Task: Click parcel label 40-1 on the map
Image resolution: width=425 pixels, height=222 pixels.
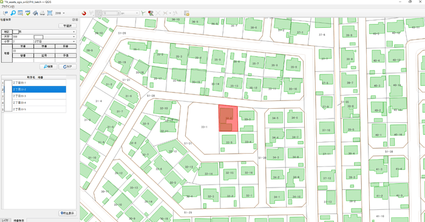Action: coord(378,135)
